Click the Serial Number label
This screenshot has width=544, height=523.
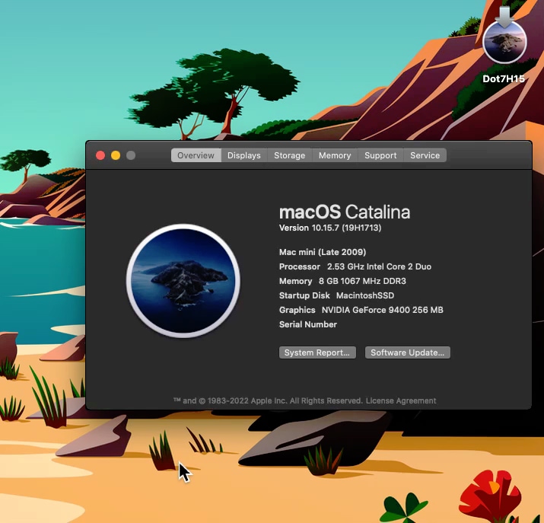point(308,324)
